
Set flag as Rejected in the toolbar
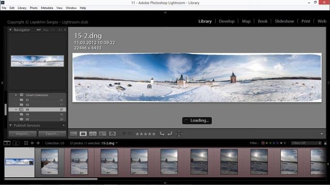coord(130,134)
